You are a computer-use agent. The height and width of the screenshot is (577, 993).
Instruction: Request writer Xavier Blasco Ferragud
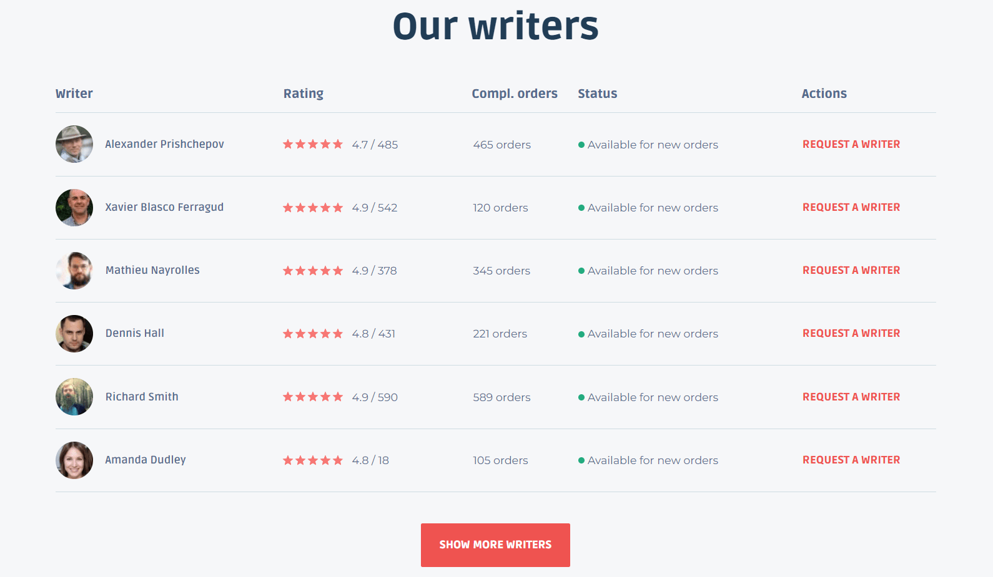point(851,207)
